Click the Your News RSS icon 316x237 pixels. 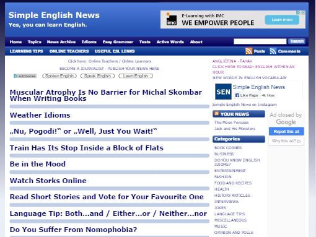[x=216, y=114]
